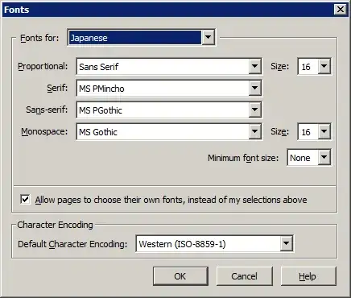The image size is (351, 298).
Task: Expand the Proportional font type dropdown
Action: (169, 66)
